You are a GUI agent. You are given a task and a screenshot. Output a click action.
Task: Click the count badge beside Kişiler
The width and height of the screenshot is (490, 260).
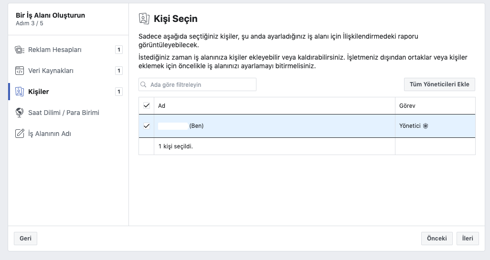[x=119, y=92]
